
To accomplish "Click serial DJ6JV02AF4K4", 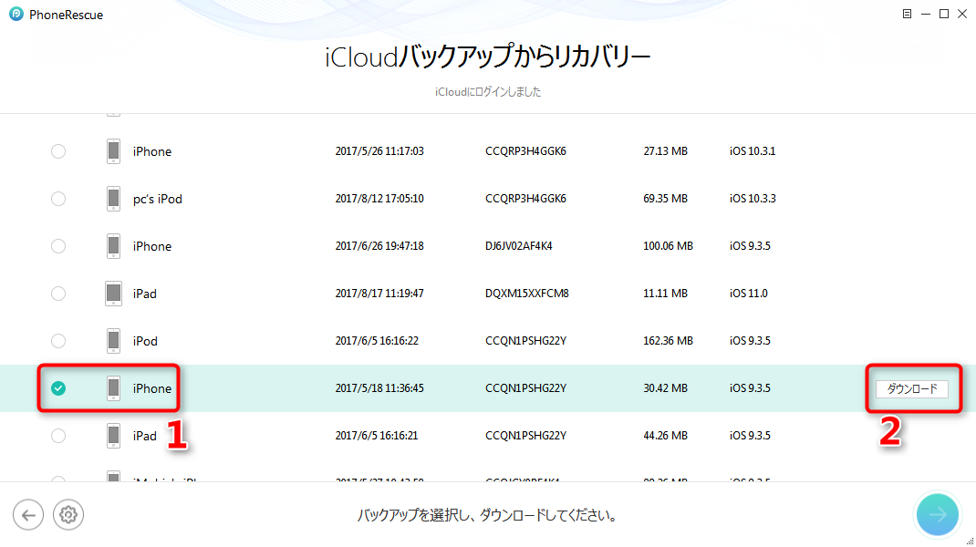I will click(518, 246).
